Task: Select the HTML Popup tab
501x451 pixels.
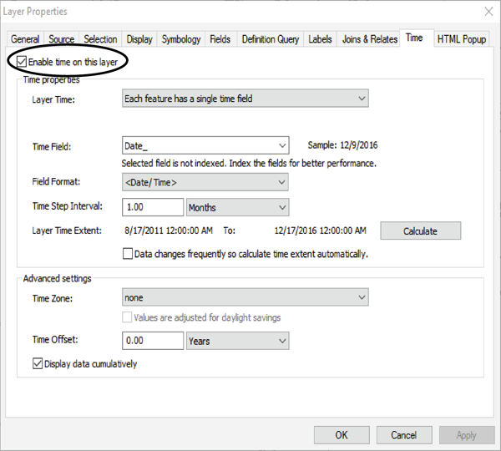Action: (462, 39)
